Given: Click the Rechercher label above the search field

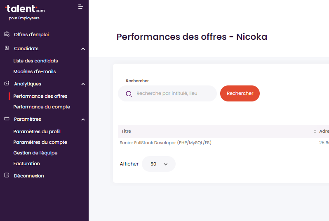Looking at the screenshot, I should pyautogui.click(x=137, y=81).
